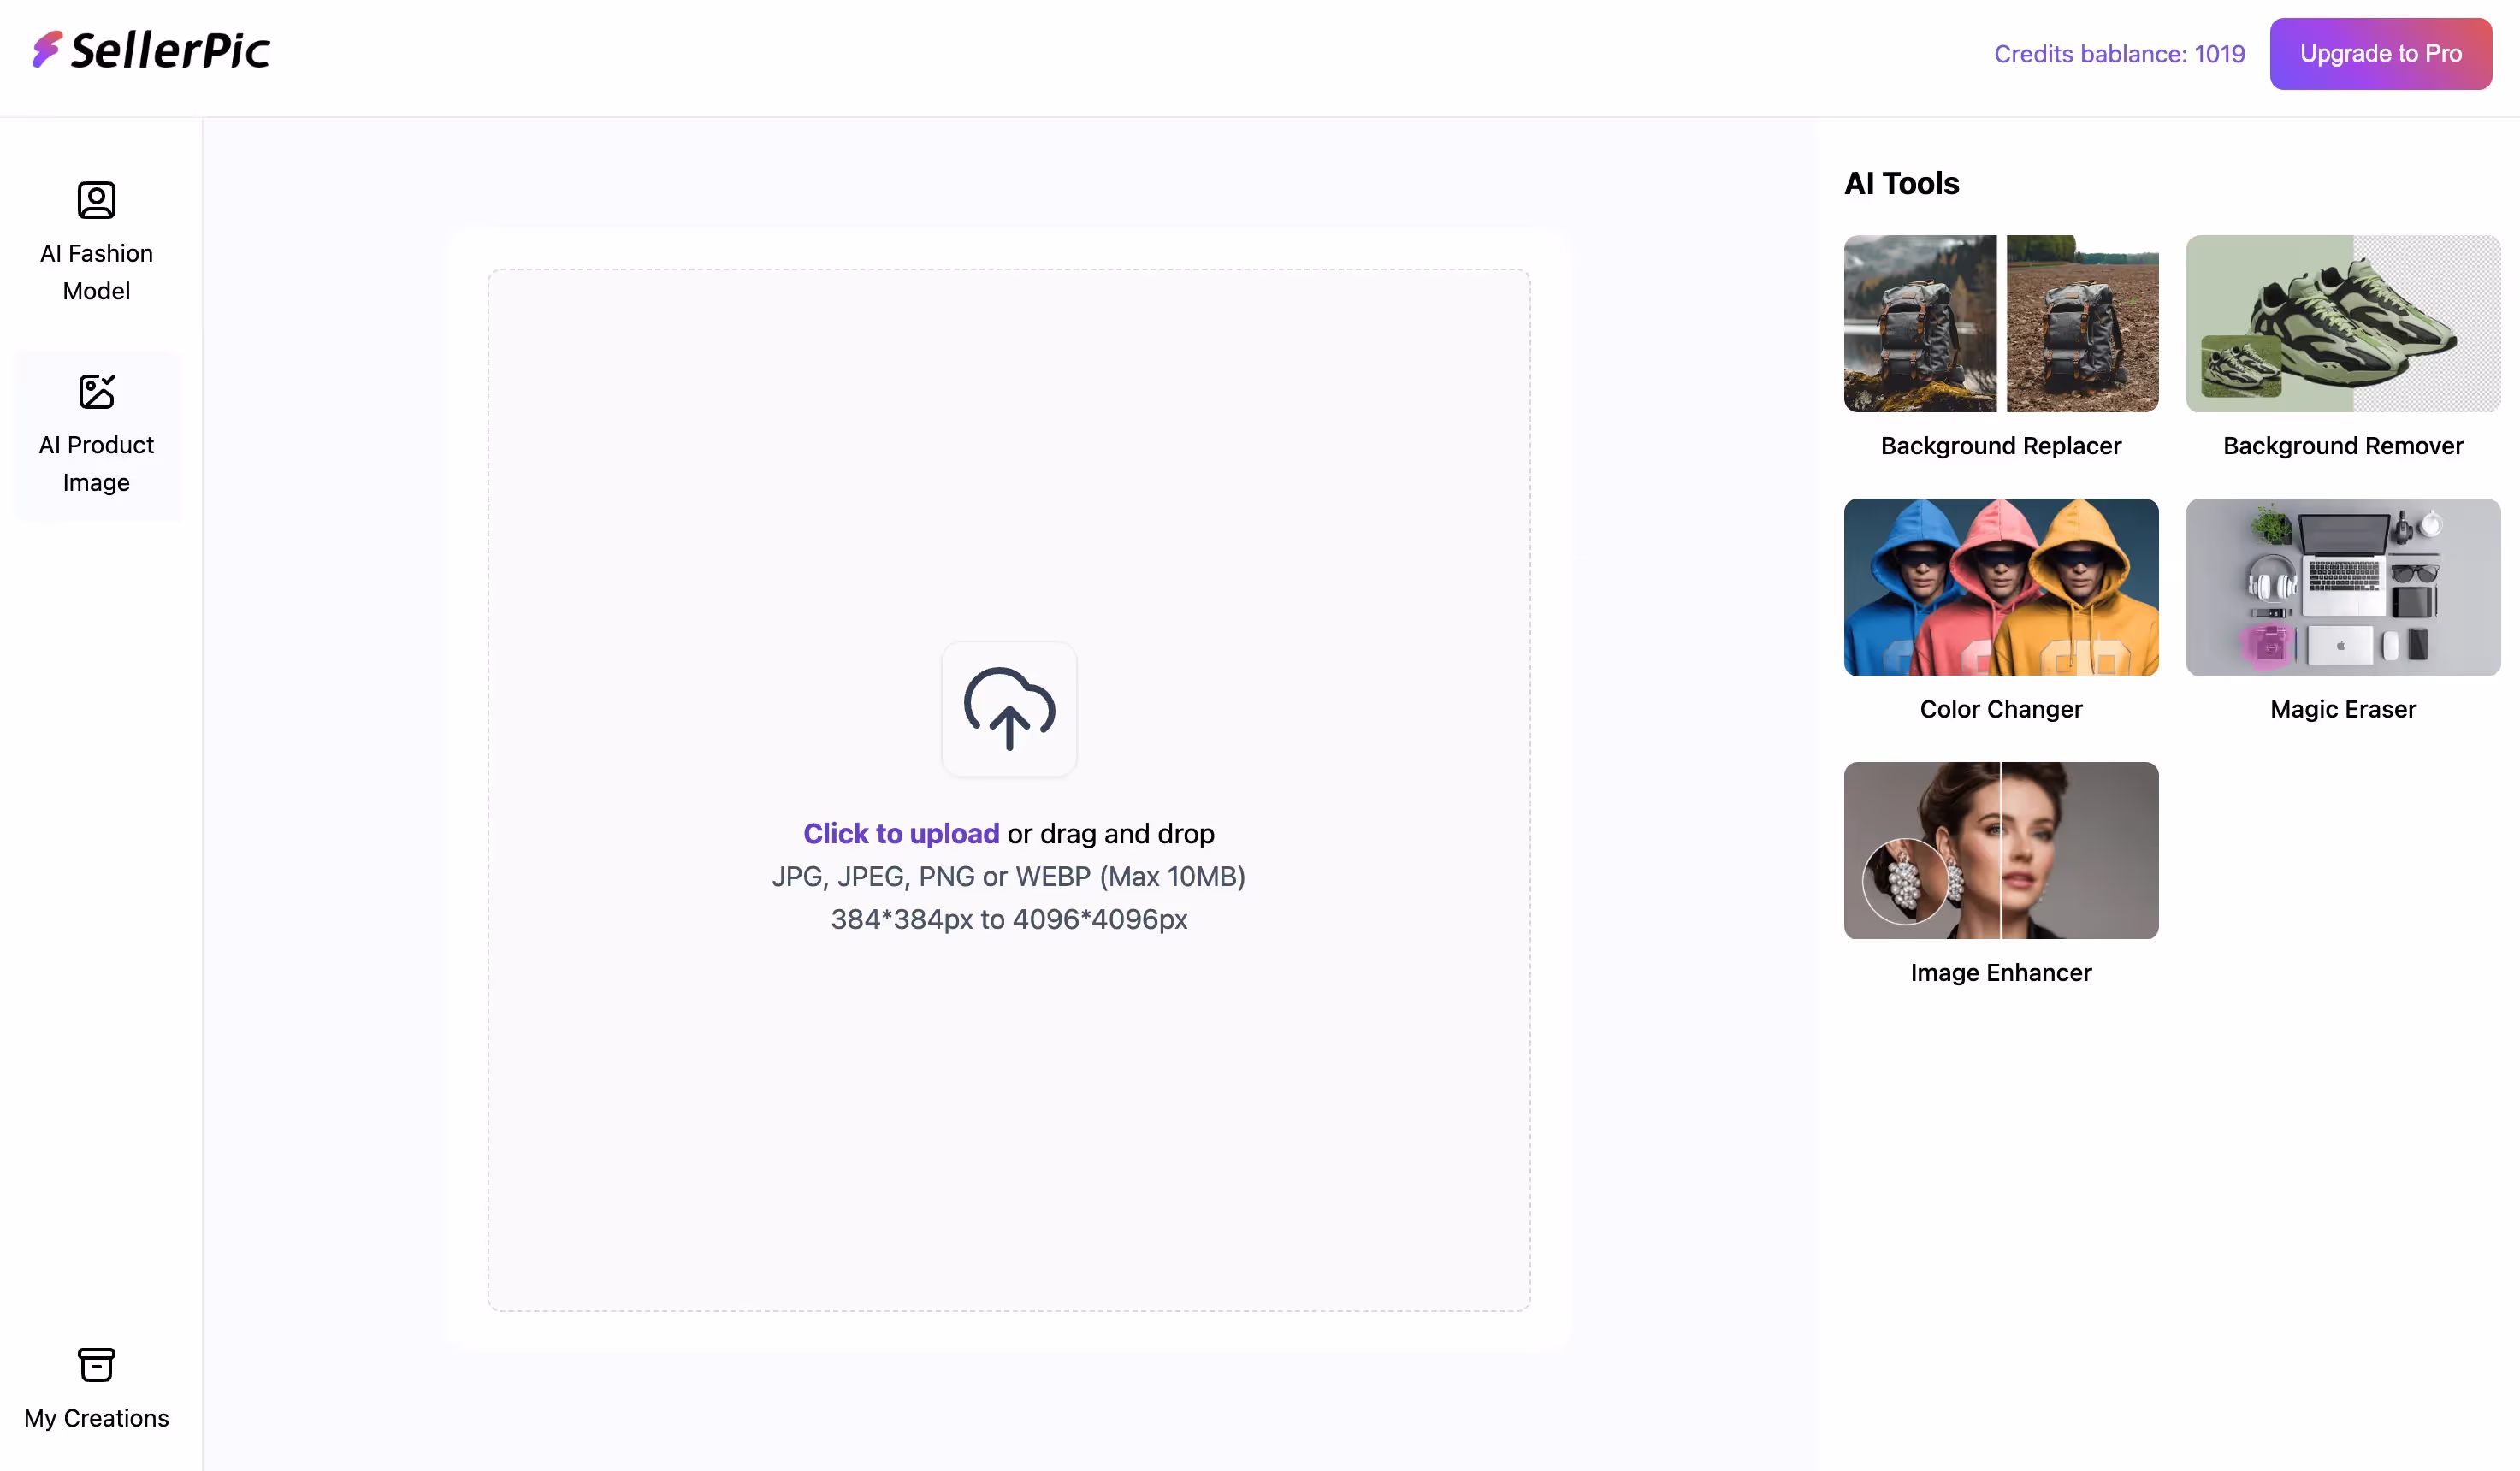Viewport: 2520px width, 1471px height.
Task: Open My Creations archive icon
Action: (96, 1364)
